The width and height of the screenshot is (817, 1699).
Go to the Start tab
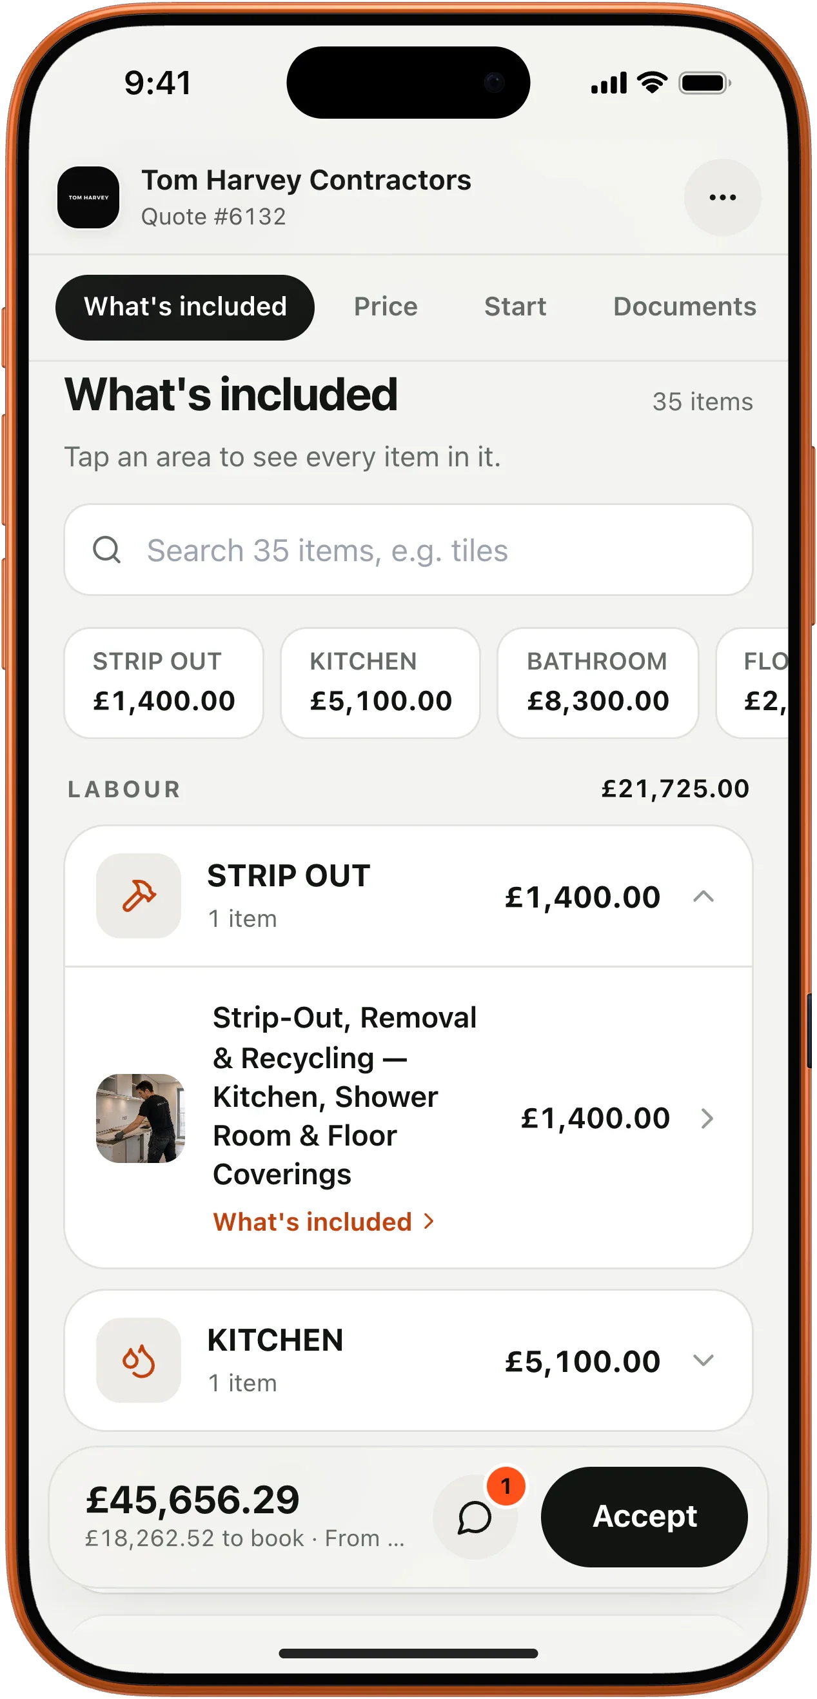(515, 306)
